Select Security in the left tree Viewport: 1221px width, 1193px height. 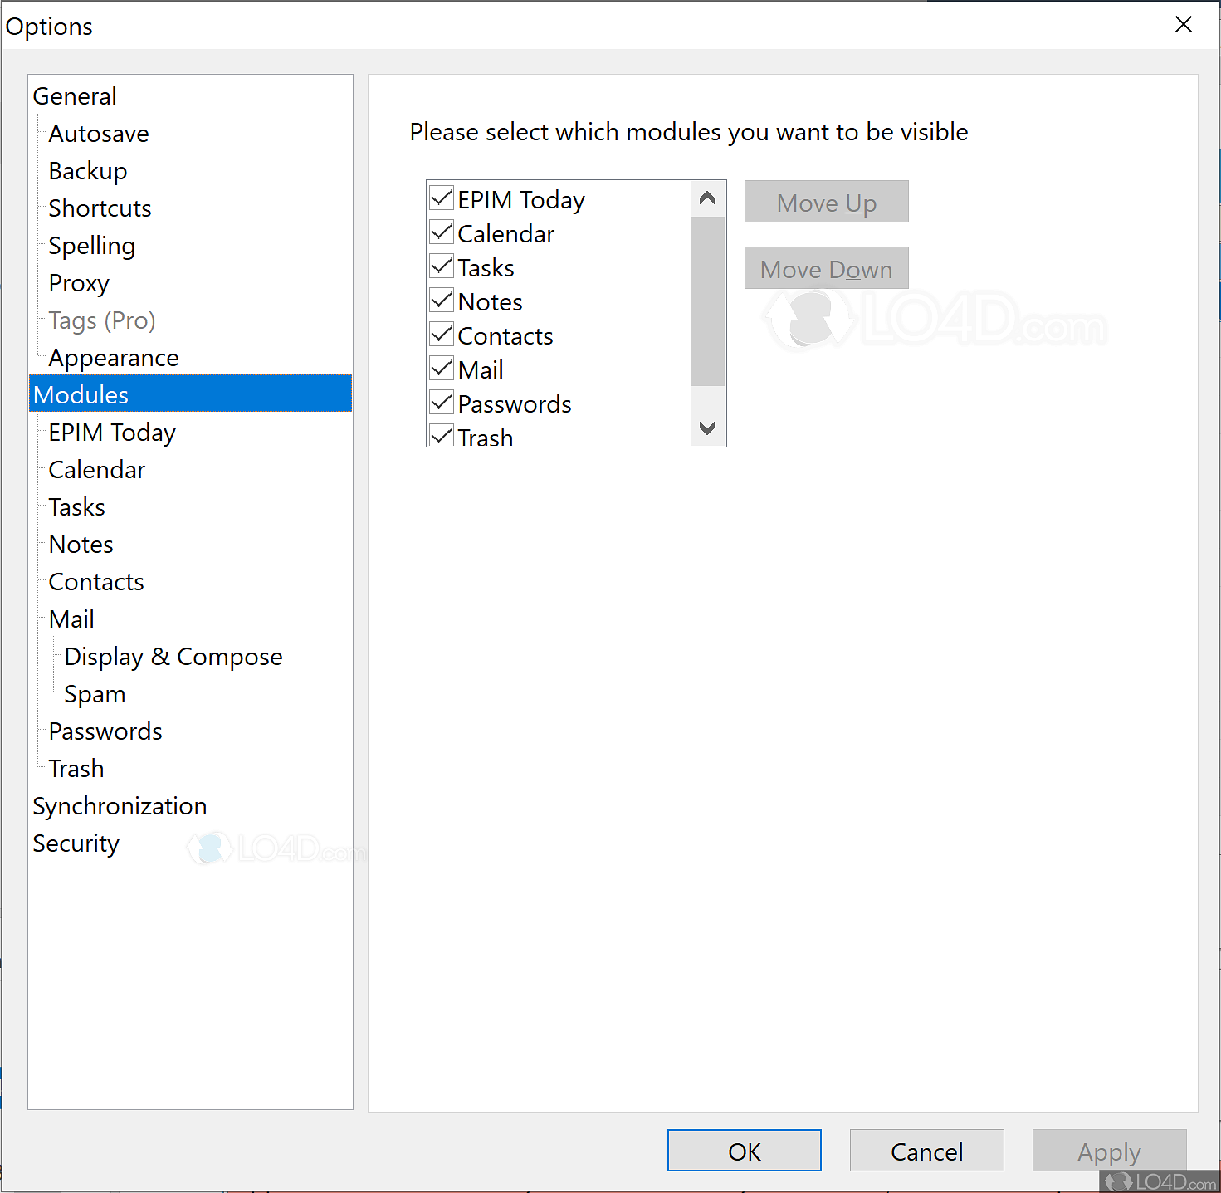[76, 843]
